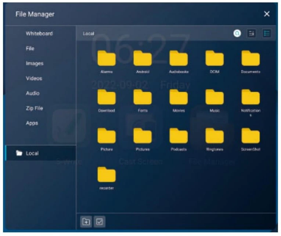
Task: Open the Download folder
Action: click(x=107, y=97)
